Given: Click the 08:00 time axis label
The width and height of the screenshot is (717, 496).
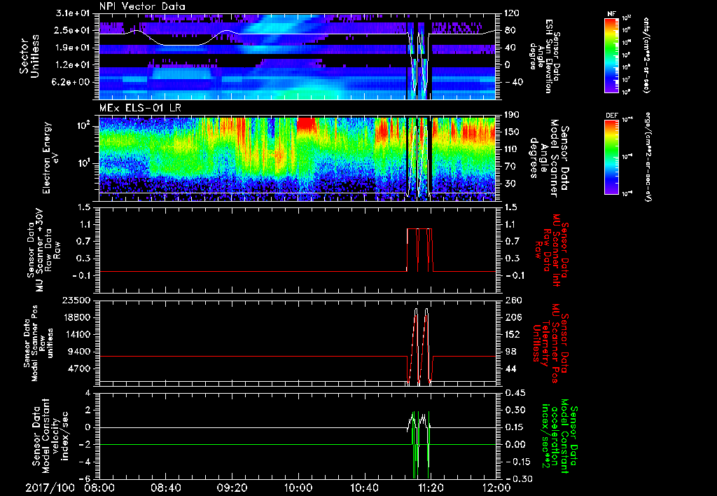Looking at the screenshot, I should click(99, 488).
